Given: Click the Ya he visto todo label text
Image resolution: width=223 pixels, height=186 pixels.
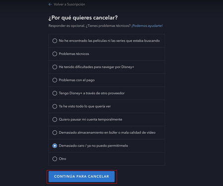Looking at the screenshot, I should click(85, 106).
